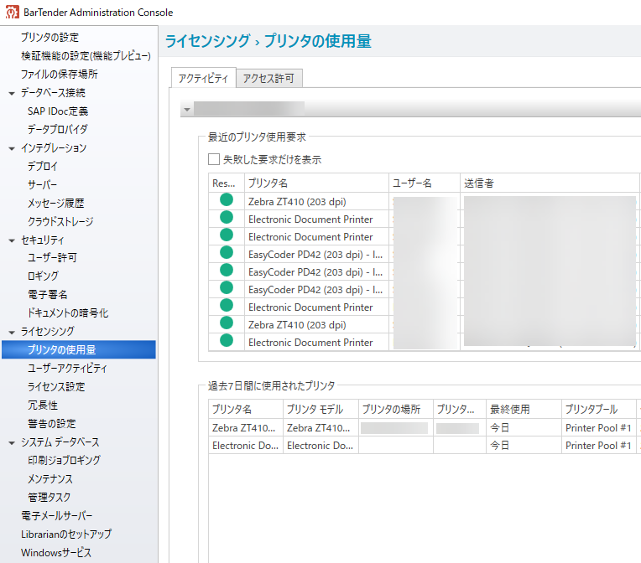Sort by 最終使用 column header
This screenshot has height=563, width=641.
point(524,409)
